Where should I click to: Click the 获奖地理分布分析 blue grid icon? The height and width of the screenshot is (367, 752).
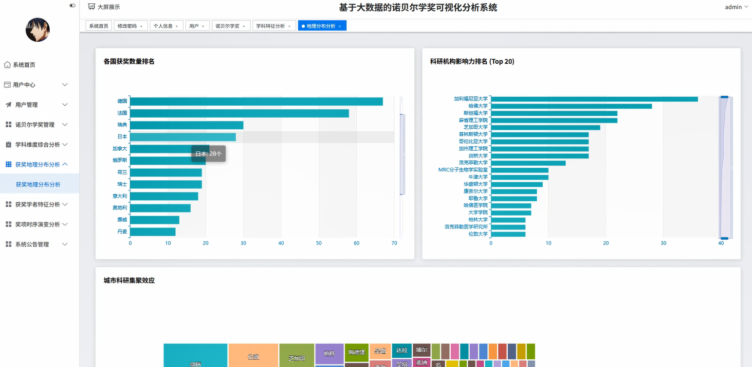tap(8, 164)
